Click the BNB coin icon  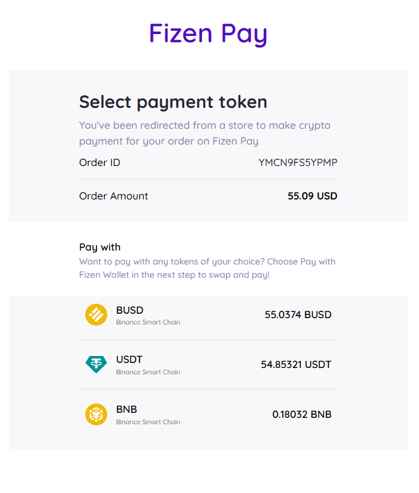tap(97, 414)
